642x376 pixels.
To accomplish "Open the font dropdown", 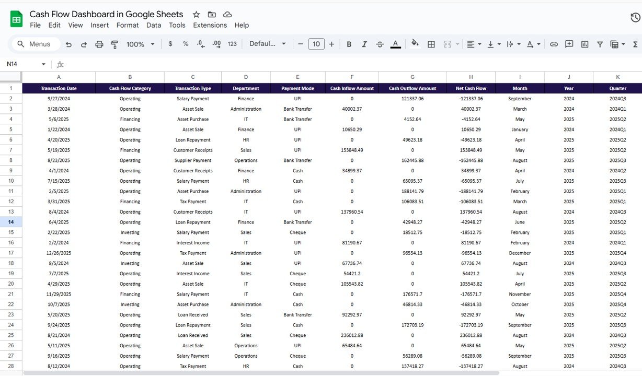I will tap(267, 44).
